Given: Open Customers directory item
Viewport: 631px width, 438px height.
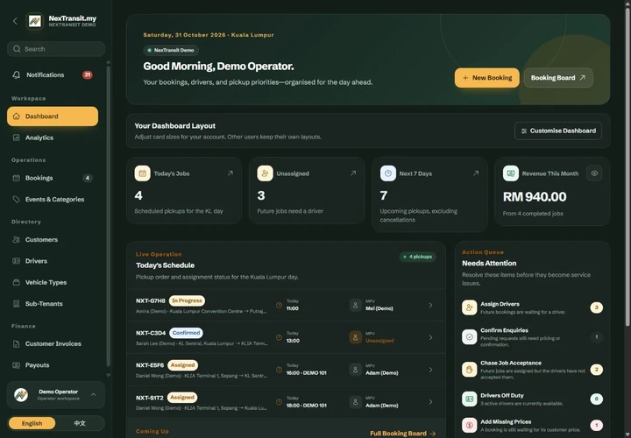Looking at the screenshot, I should click(53, 239).
